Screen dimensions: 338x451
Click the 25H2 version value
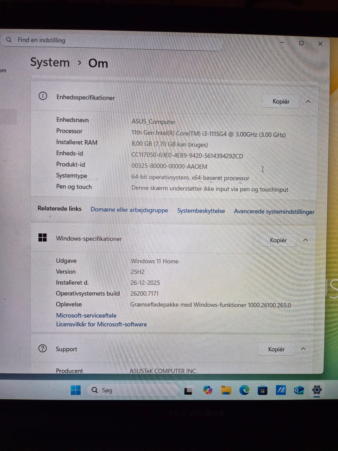(137, 272)
